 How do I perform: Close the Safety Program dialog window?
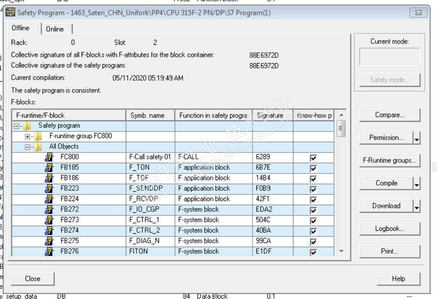point(418,13)
